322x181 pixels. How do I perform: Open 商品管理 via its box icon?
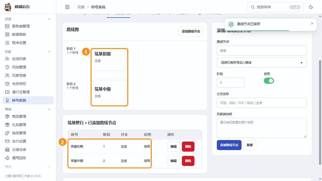[7, 116]
